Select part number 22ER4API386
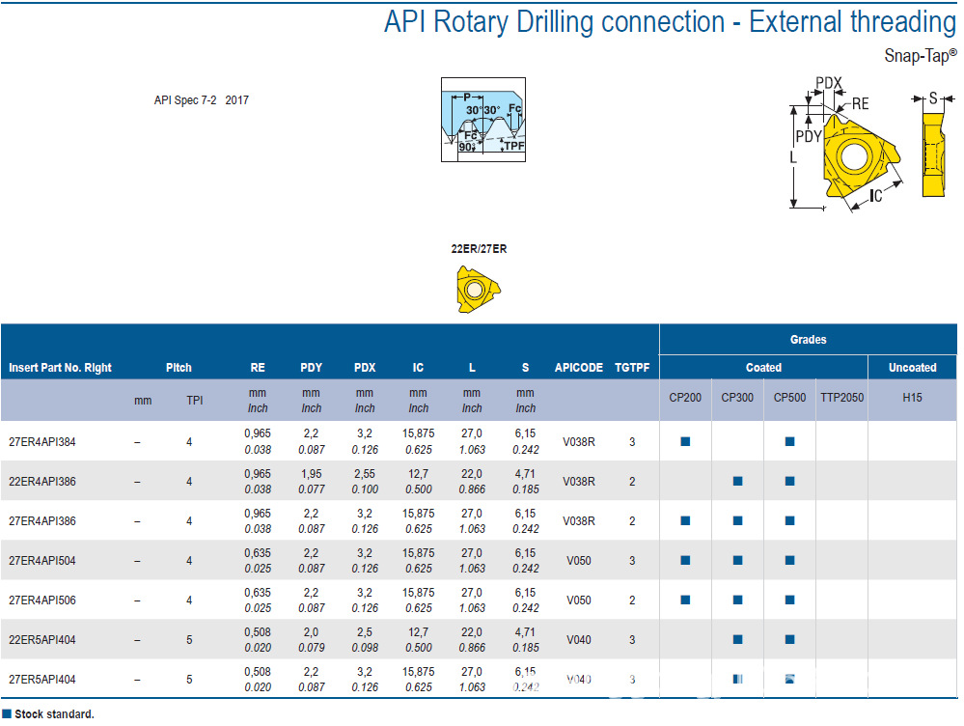This screenshot has height=726, width=964. tap(41, 482)
